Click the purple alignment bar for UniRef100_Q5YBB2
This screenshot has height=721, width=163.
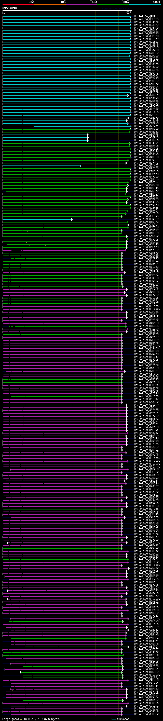(64, 250)
